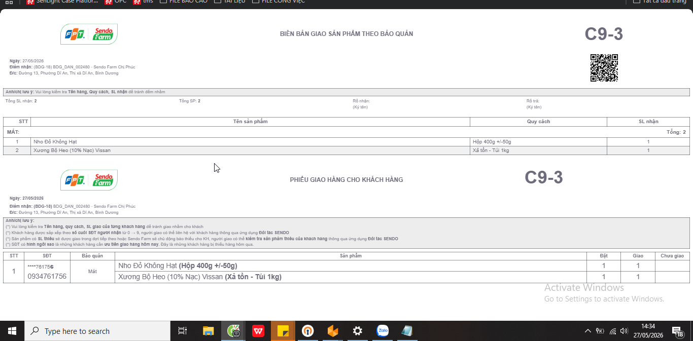
Task: Click the QR code on the C9-3 report
Action: click(x=604, y=68)
